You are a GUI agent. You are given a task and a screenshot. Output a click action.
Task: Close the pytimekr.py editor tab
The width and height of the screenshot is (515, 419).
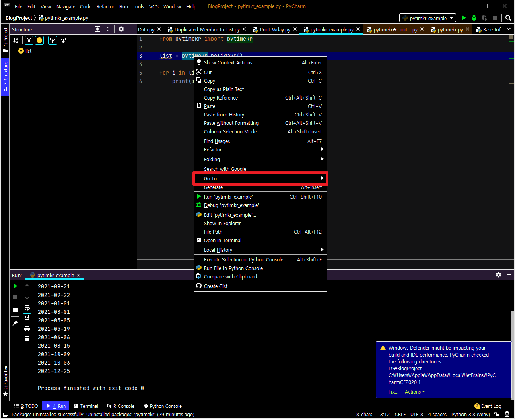click(468, 29)
